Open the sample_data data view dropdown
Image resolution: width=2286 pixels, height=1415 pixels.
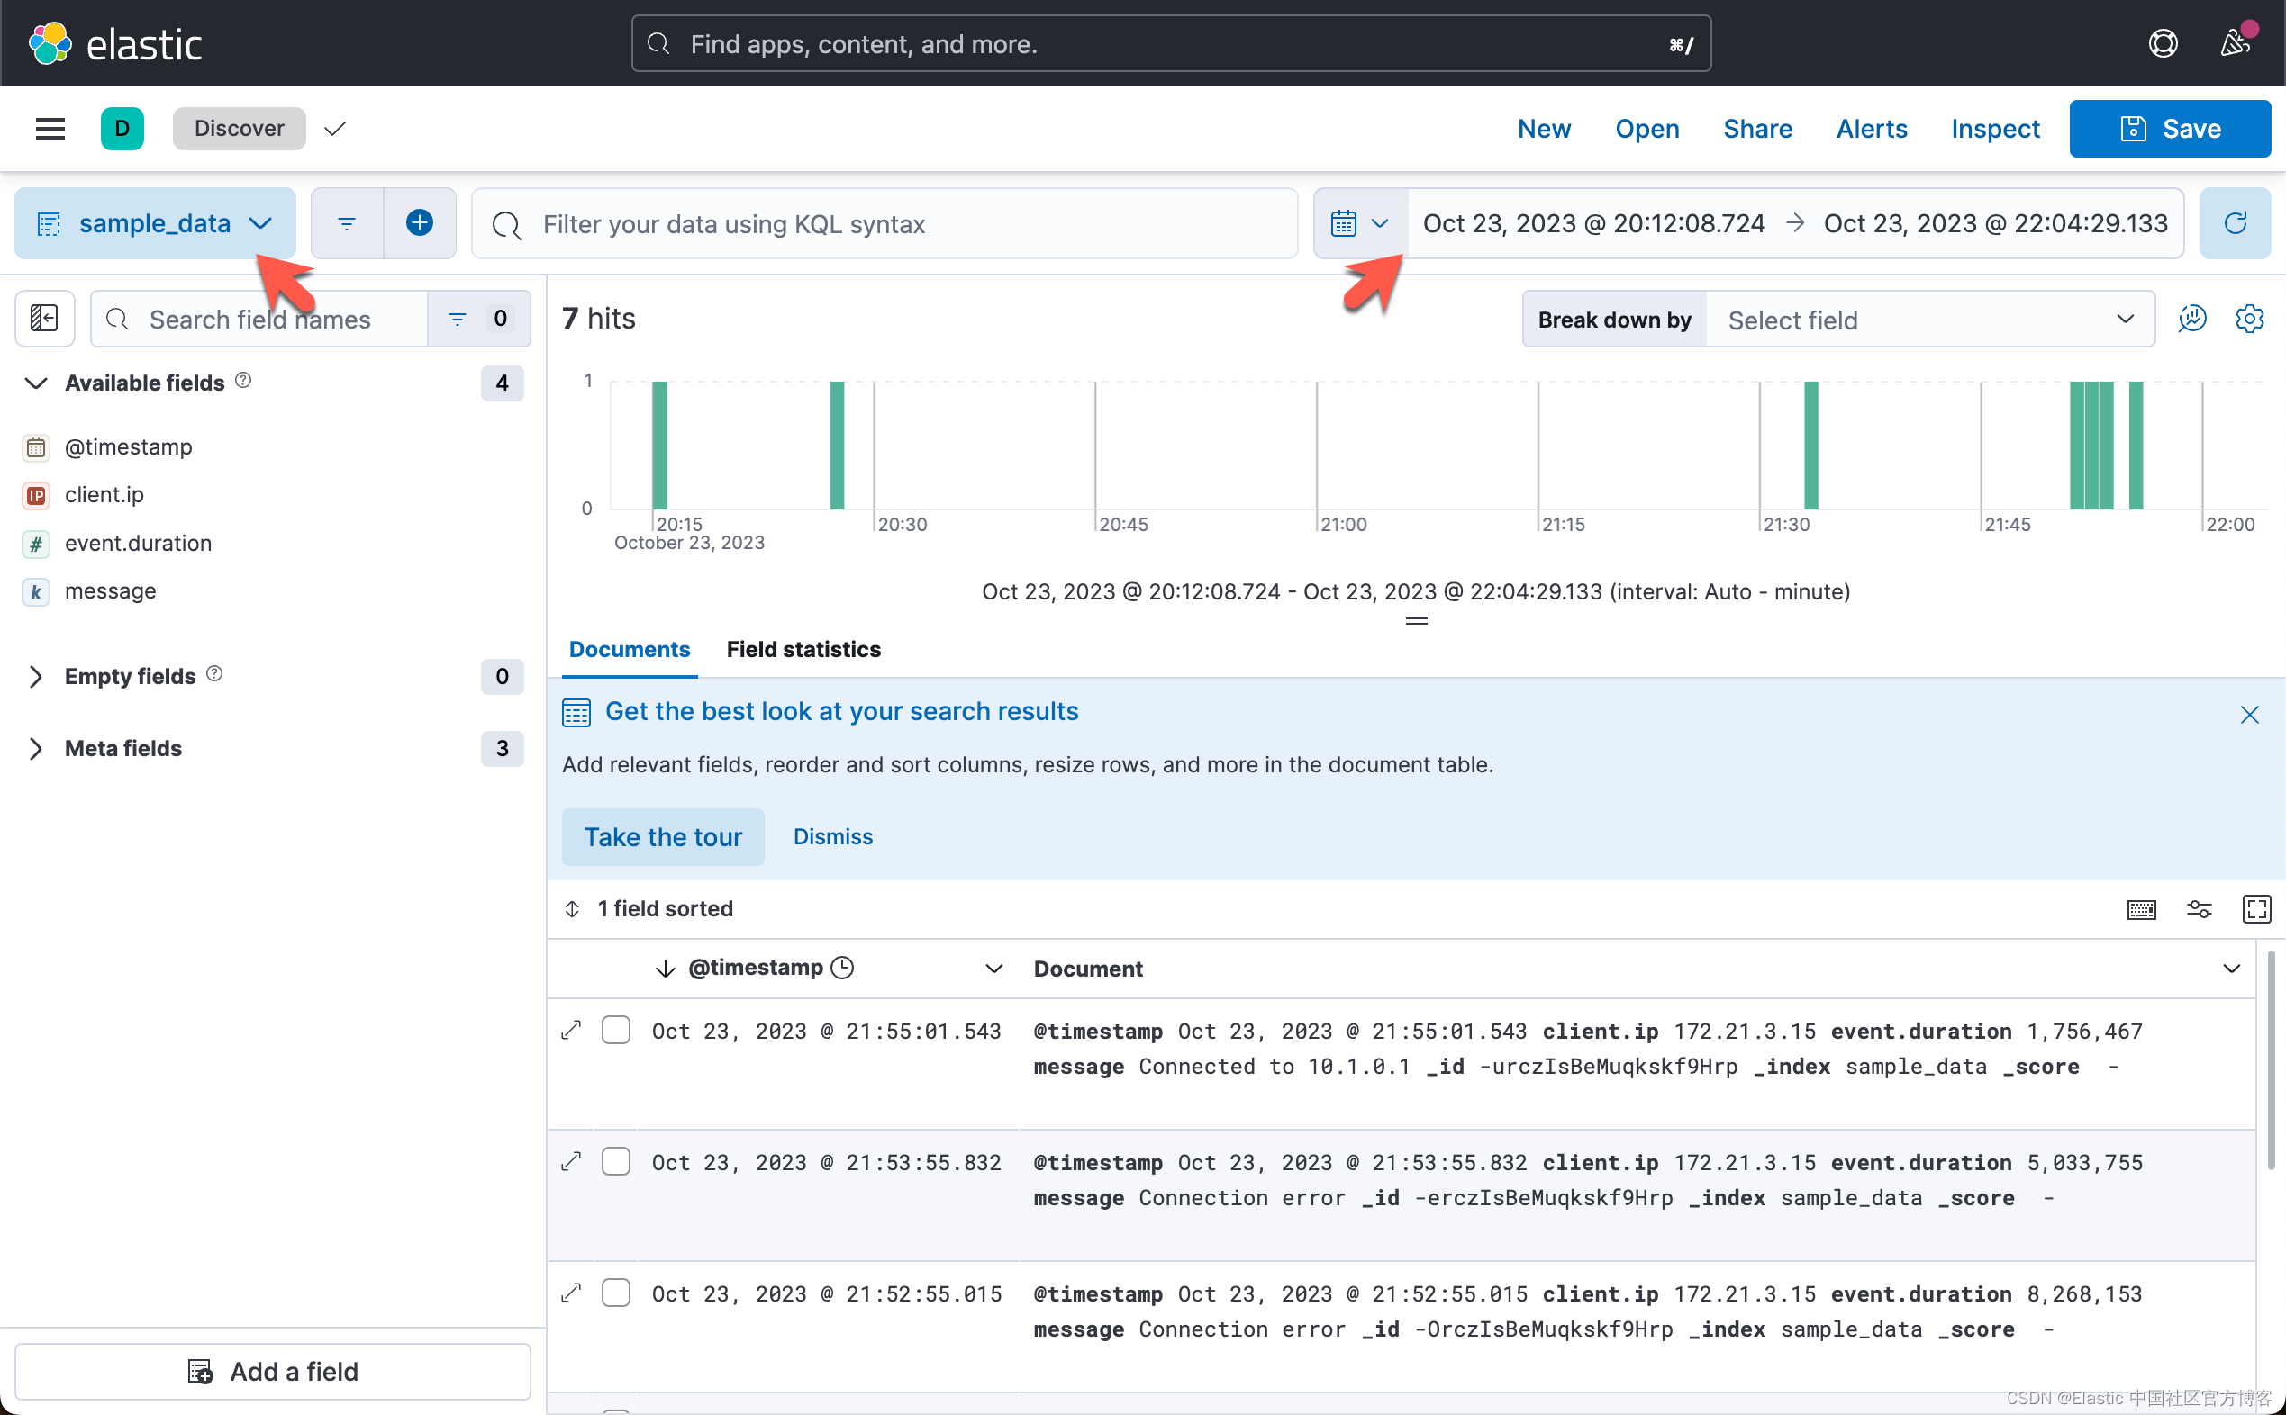click(x=155, y=222)
